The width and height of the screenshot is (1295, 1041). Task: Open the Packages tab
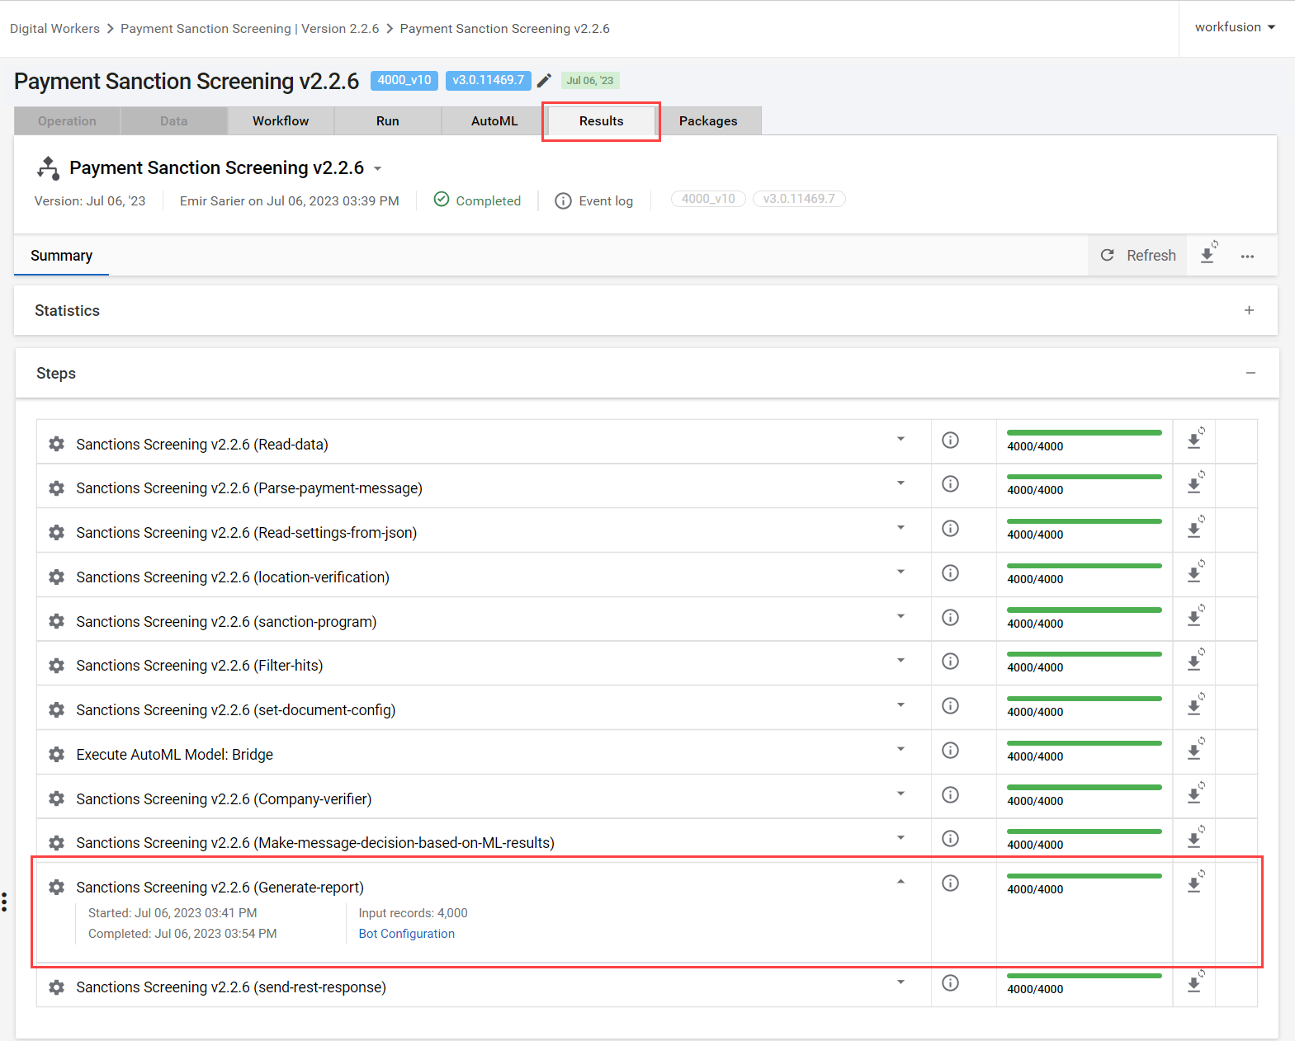[x=708, y=120]
